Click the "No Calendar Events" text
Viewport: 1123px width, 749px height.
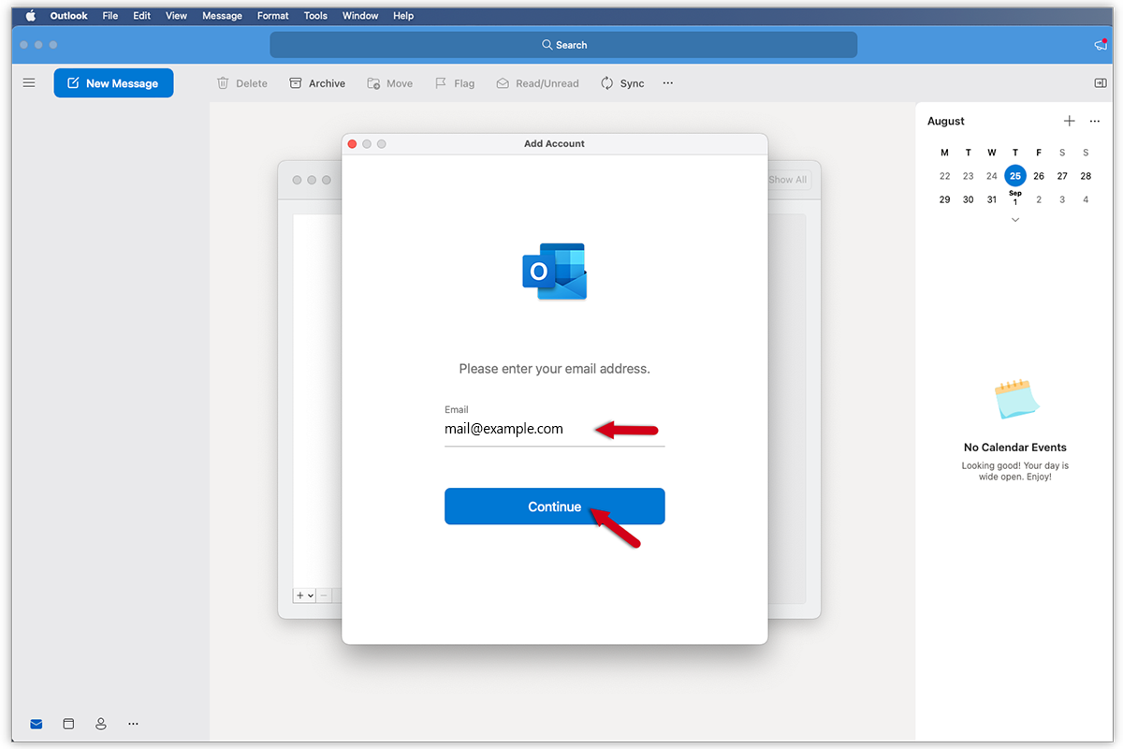point(1015,448)
